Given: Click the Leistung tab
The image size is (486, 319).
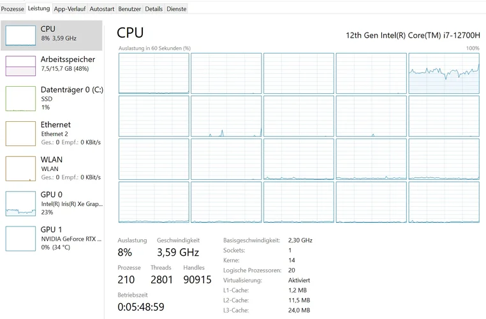Looking at the screenshot, I should (x=39, y=9).
